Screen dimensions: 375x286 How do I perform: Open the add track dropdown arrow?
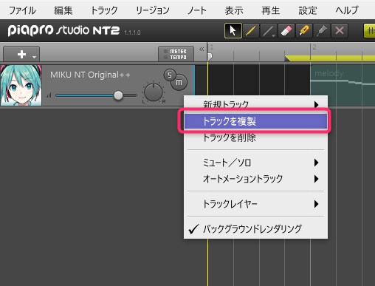click(x=35, y=57)
